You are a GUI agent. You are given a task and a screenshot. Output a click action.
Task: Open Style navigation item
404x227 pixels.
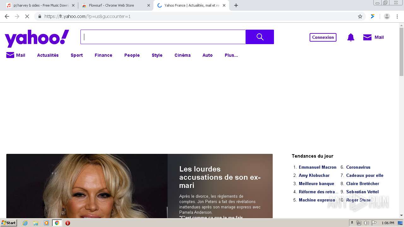(157, 55)
